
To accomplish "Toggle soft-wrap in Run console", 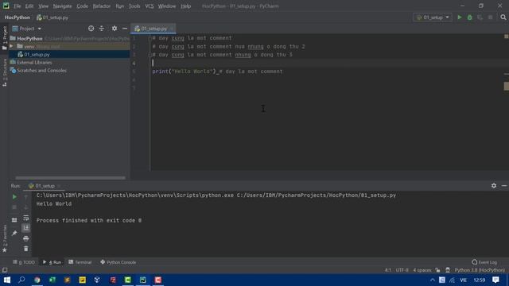I will (x=26, y=218).
